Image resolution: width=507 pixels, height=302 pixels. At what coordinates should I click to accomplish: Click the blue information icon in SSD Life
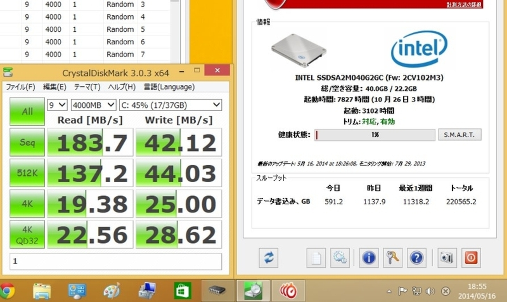click(x=369, y=258)
